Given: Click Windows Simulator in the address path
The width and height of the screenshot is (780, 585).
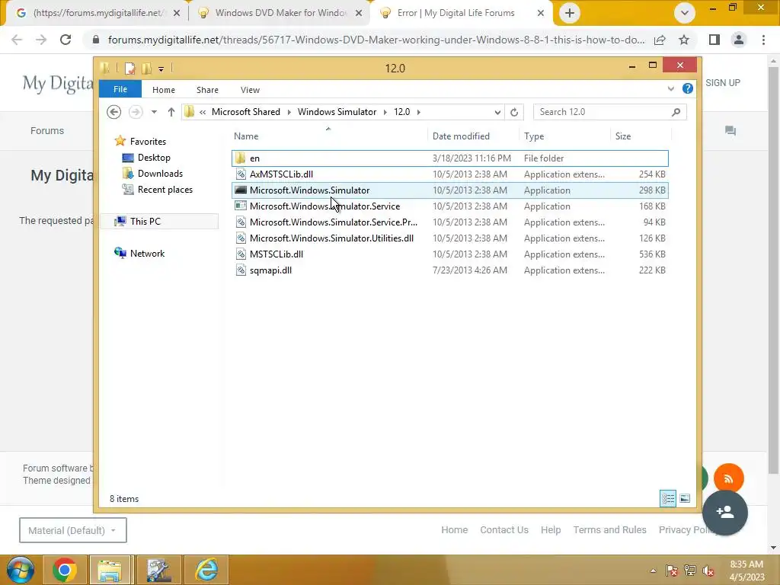Looking at the screenshot, I should point(337,112).
